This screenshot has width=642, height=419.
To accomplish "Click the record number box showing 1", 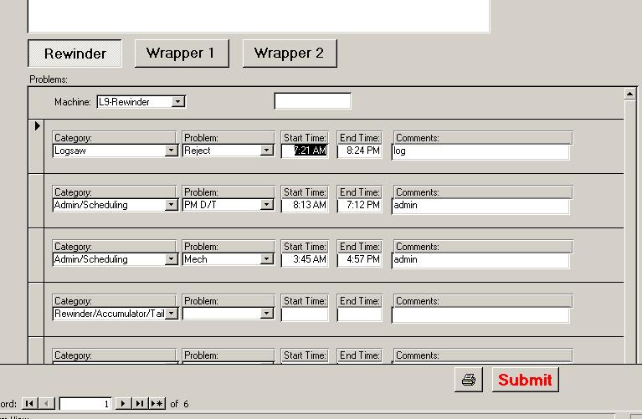I will (x=85, y=404).
